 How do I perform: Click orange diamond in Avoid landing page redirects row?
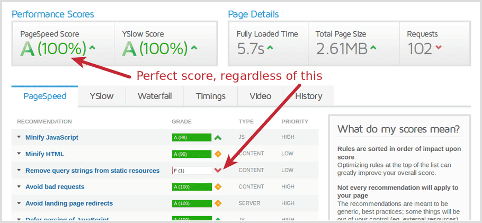(218, 203)
